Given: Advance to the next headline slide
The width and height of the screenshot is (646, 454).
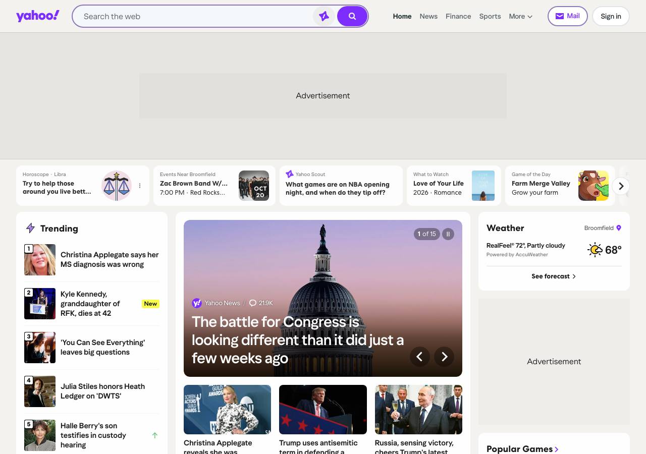Looking at the screenshot, I should [444, 357].
